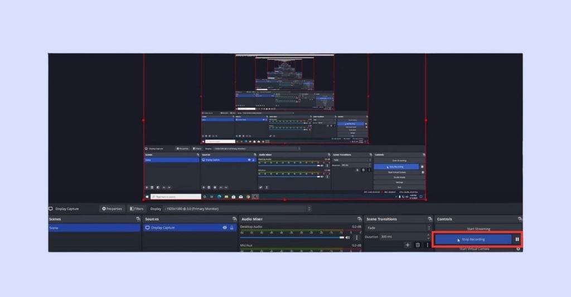Pop out the Scene Transitions dock
This screenshot has height=297, width=571.
[x=430, y=219]
